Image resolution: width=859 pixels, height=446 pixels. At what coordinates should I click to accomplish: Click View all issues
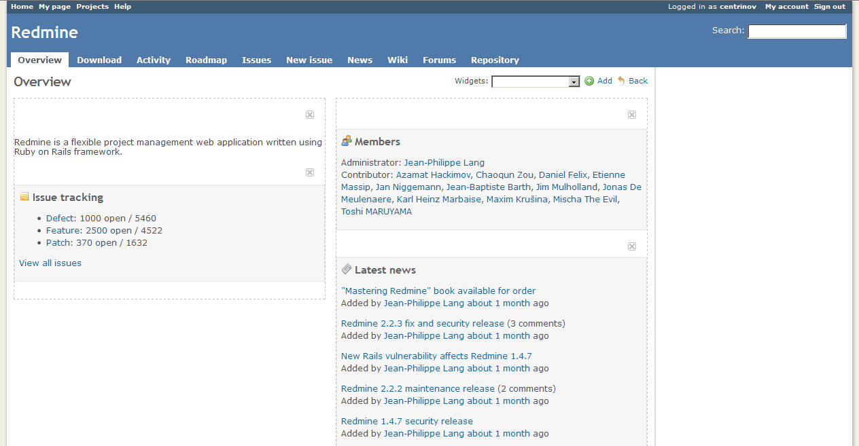click(50, 263)
